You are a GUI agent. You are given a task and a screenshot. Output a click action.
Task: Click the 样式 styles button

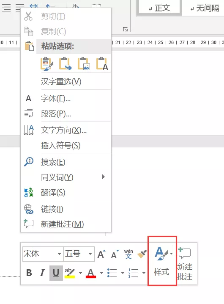[x=162, y=261]
